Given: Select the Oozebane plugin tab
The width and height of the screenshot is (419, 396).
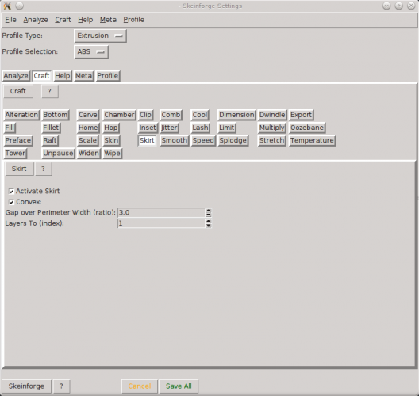Looking at the screenshot, I should click(307, 128).
